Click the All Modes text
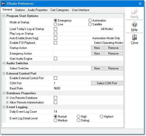 [107, 29]
